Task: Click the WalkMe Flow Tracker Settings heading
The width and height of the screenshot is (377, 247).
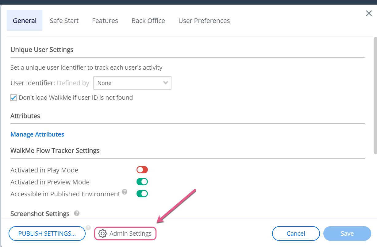Action: point(55,151)
